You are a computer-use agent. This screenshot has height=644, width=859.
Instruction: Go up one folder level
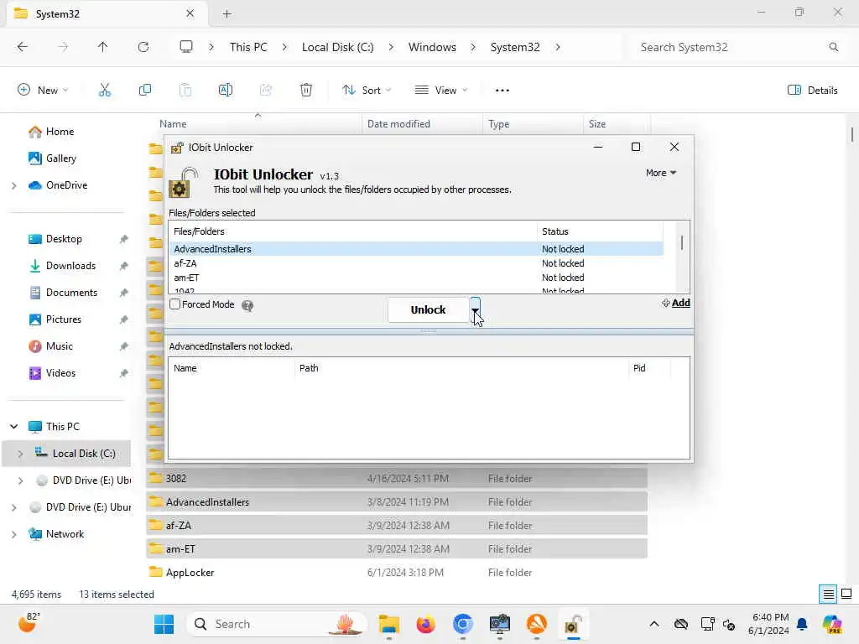click(103, 47)
